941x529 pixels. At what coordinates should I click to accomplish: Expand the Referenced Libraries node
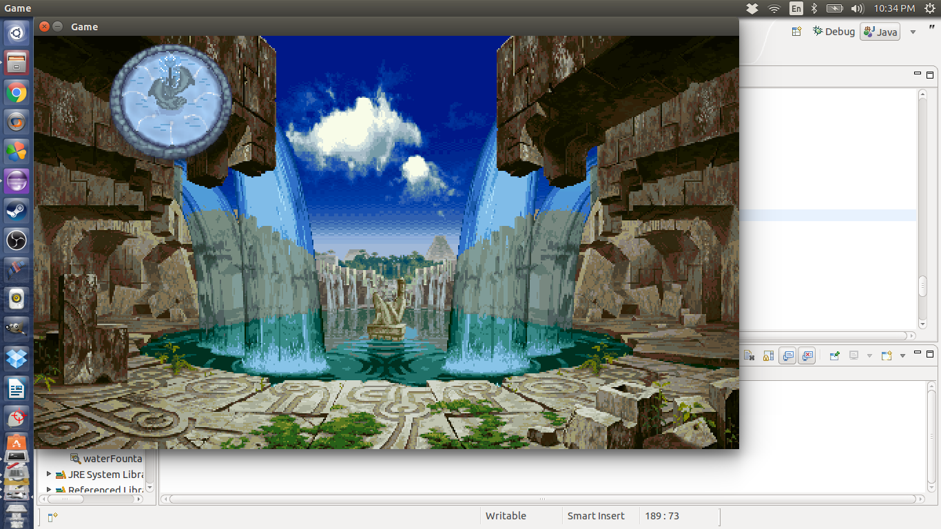point(49,490)
